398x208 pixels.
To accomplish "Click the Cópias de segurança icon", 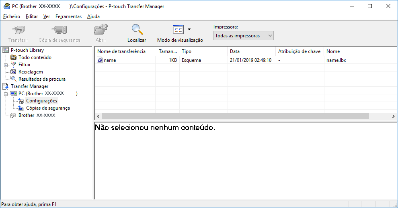I will coord(21,108).
